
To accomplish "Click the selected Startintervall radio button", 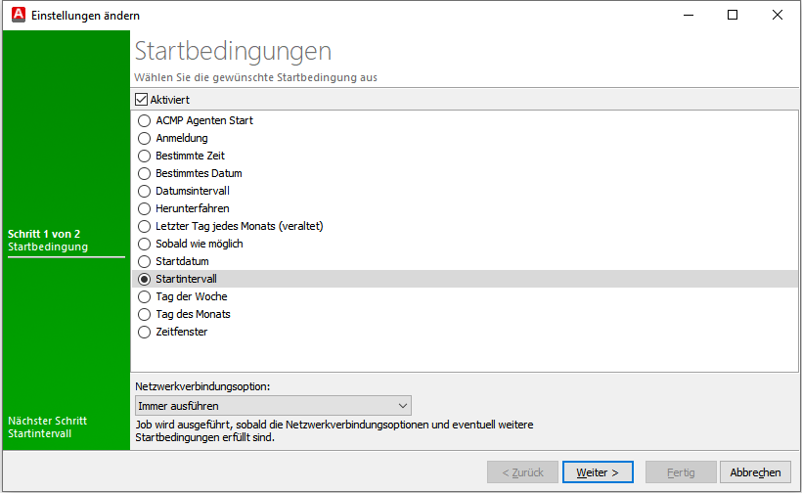I will (x=145, y=279).
